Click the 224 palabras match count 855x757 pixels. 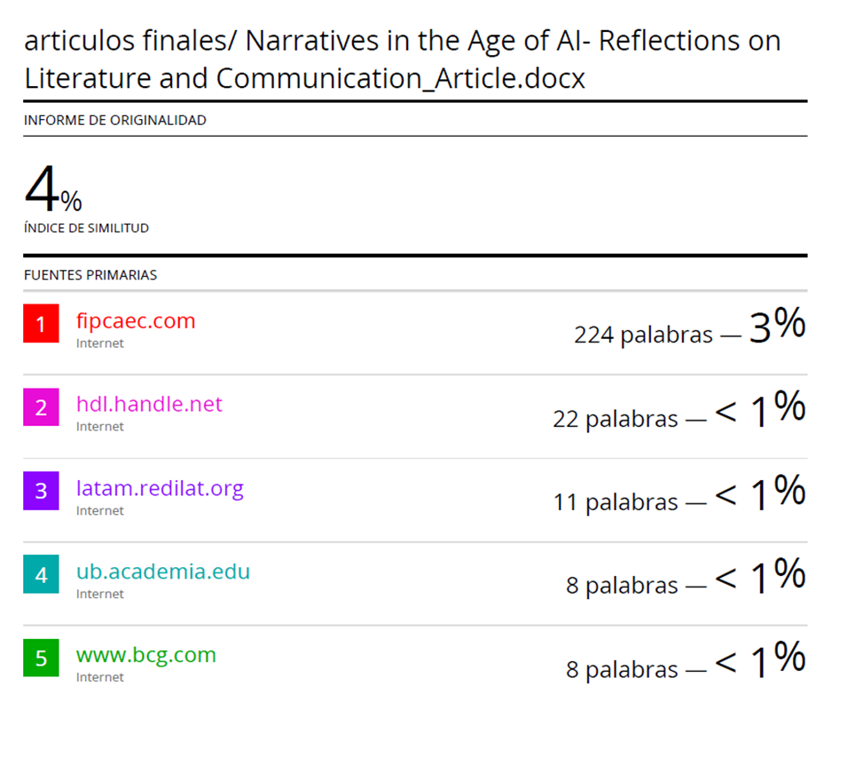[x=643, y=335]
